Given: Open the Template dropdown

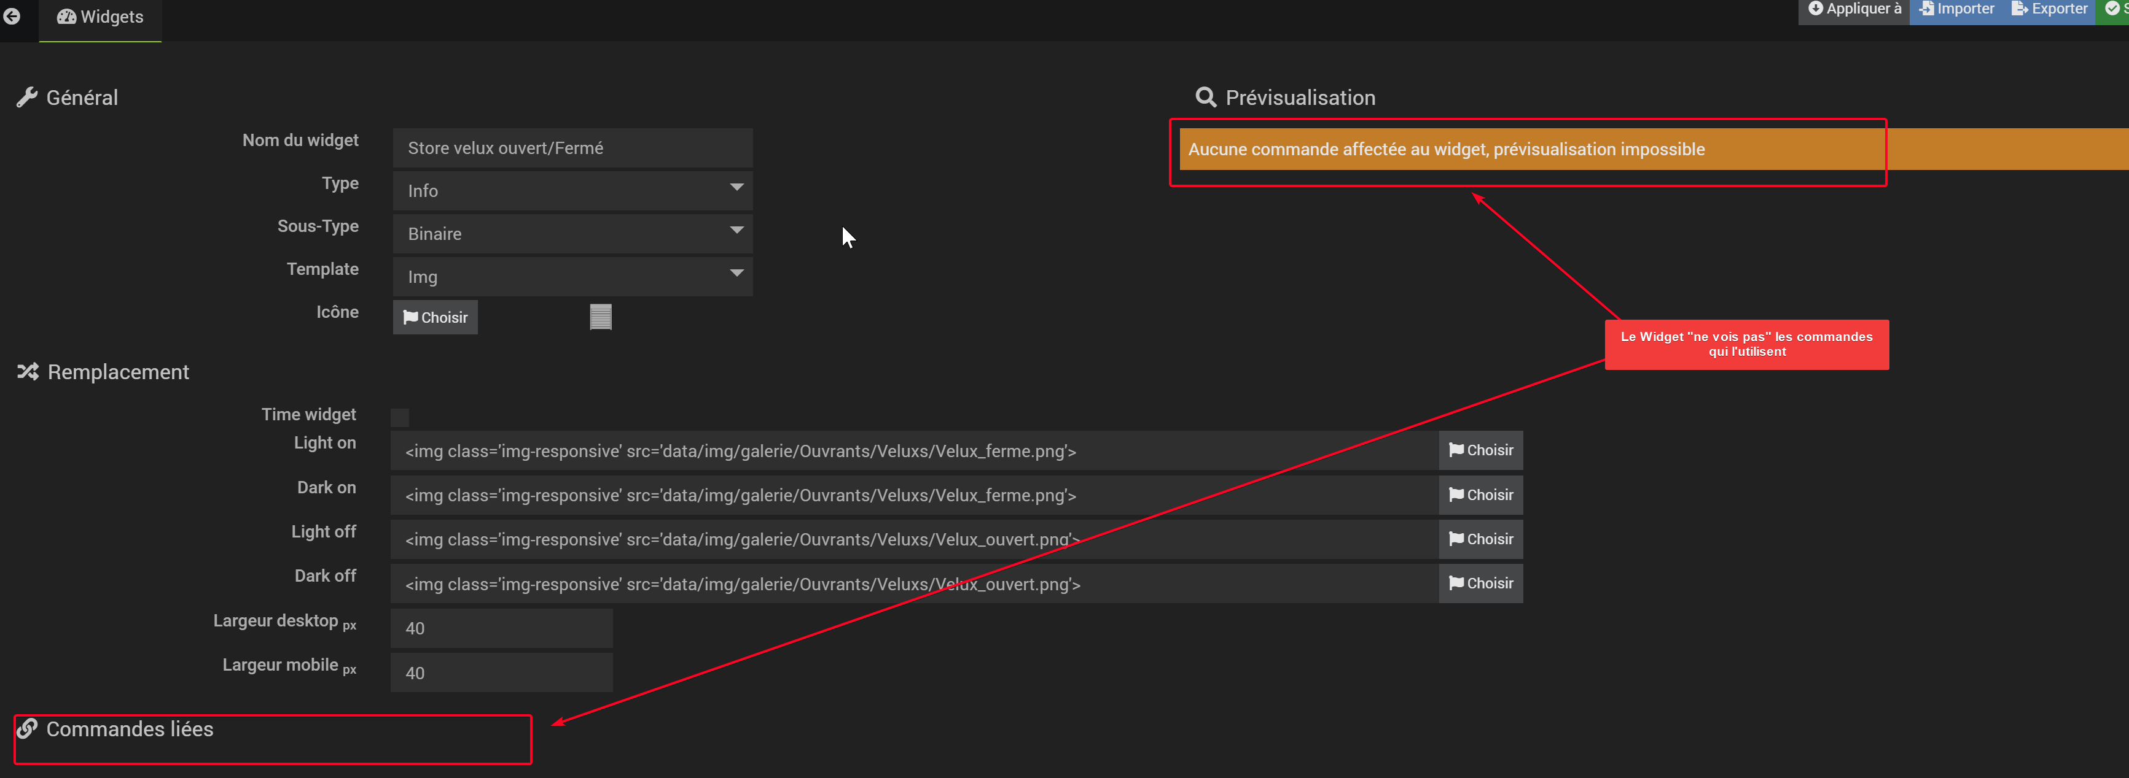Looking at the screenshot, I should (x=572, y=277).
